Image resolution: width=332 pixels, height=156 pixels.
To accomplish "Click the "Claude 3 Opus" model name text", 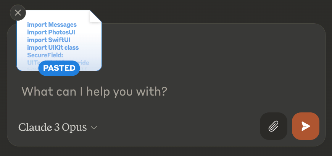I will click(52, 127).
